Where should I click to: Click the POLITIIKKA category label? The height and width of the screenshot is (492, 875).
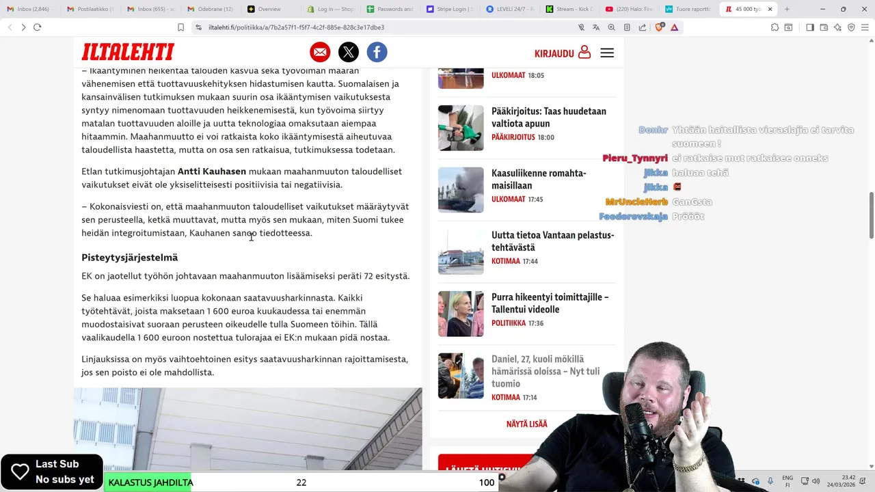point(509,323)
